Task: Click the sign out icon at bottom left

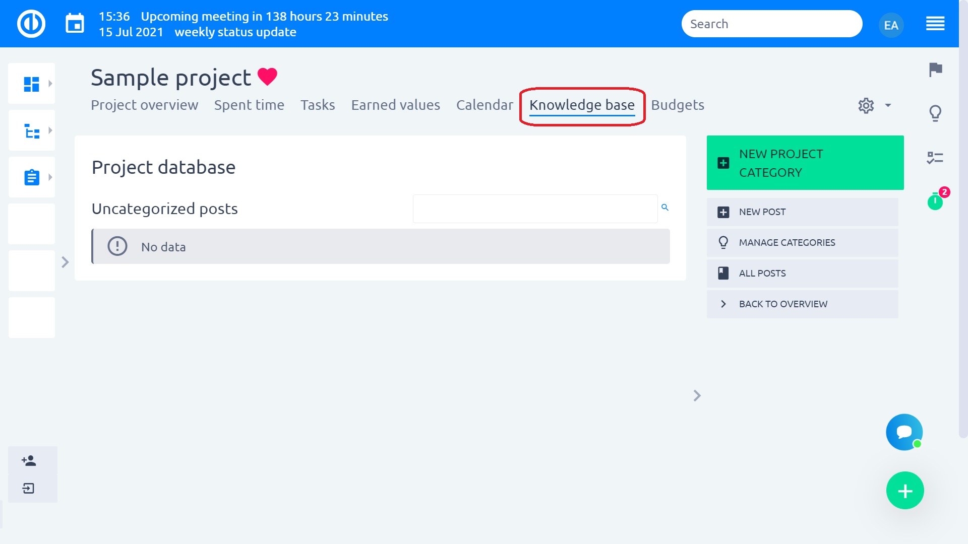Action: click(29, 488)
